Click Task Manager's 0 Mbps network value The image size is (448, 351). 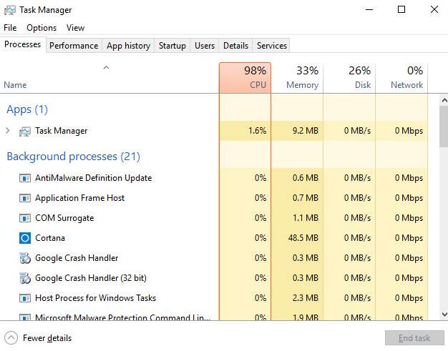(x=409, y=131)
